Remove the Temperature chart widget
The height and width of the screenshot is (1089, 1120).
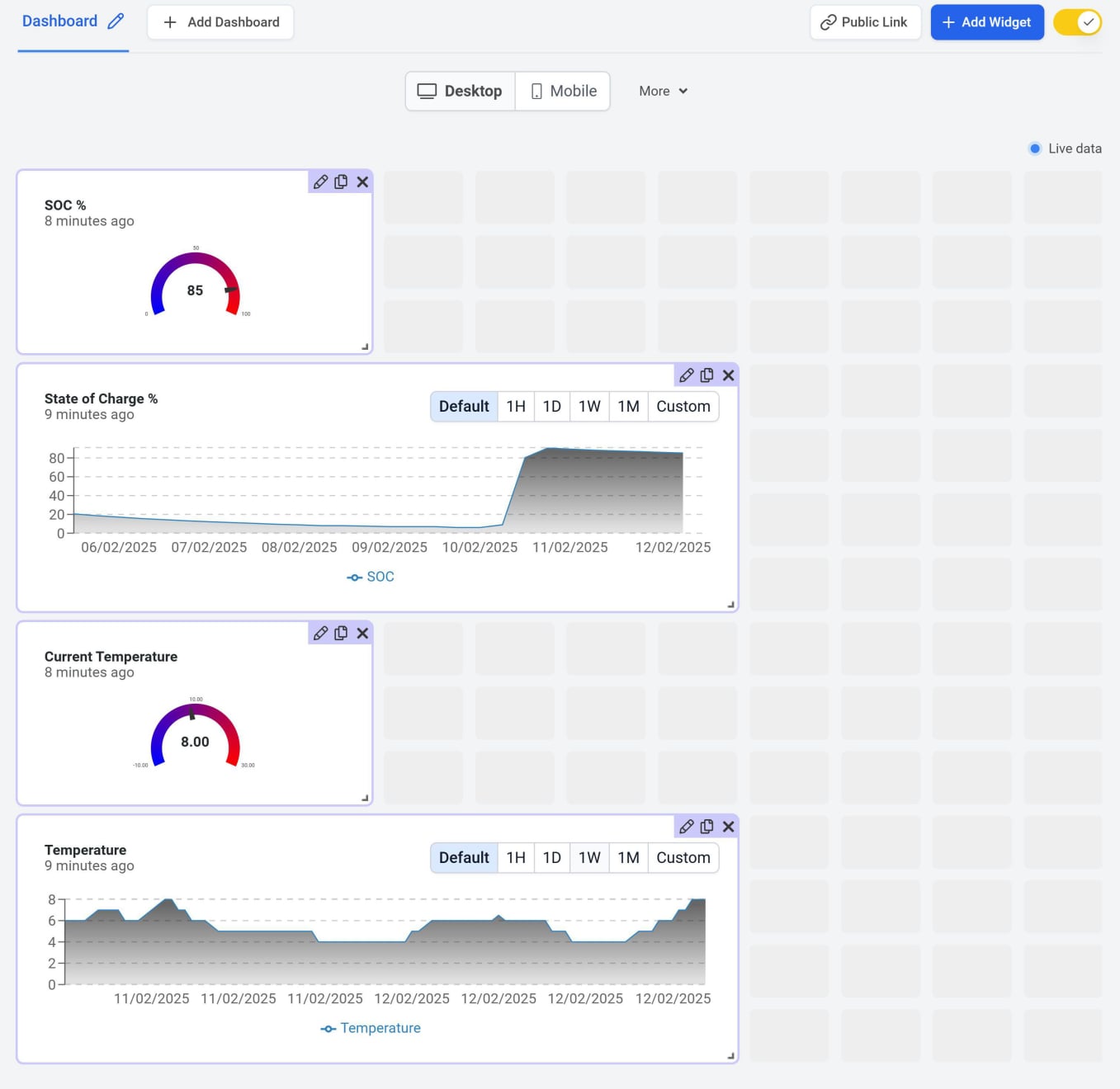click(x=728, y=827)
